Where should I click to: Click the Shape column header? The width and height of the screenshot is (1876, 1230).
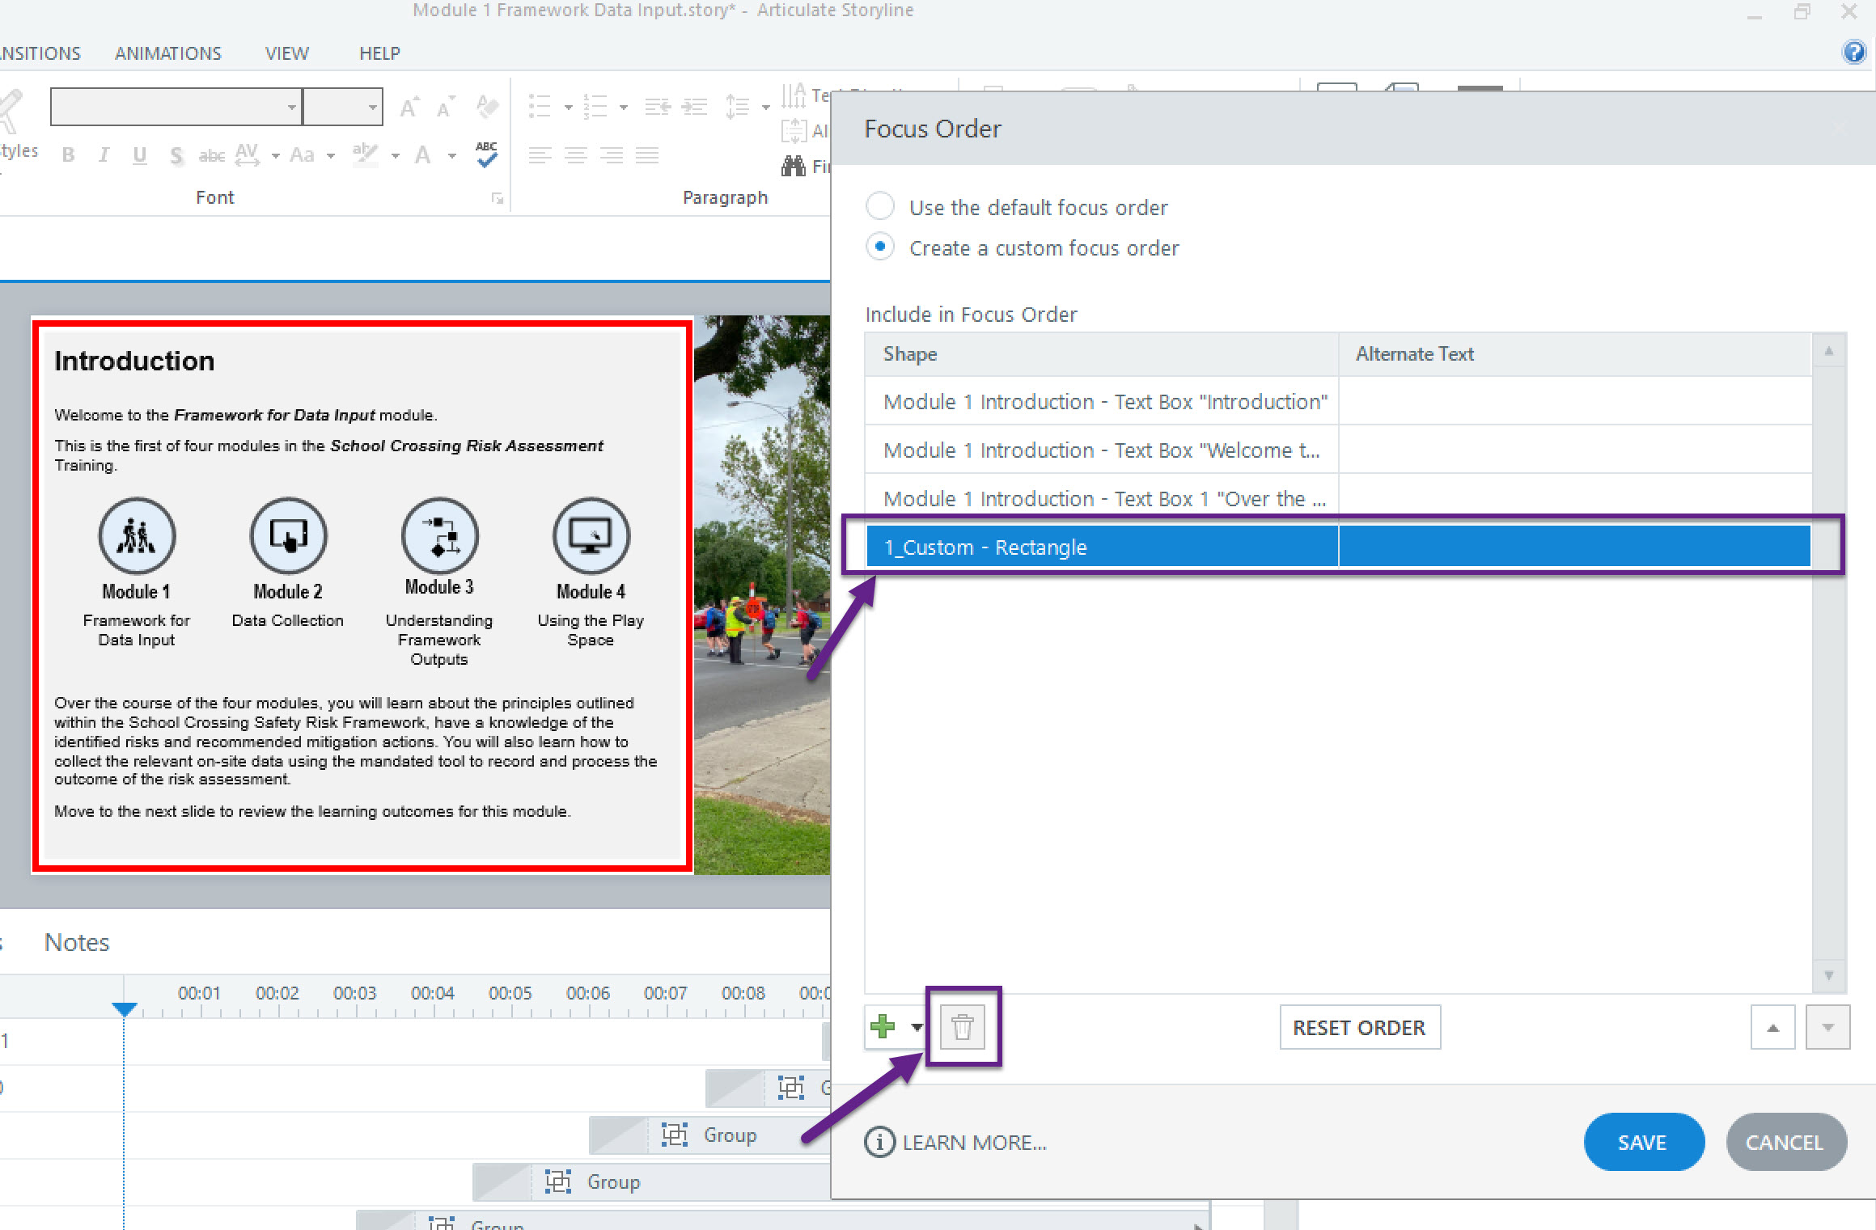pos(1102,354)
